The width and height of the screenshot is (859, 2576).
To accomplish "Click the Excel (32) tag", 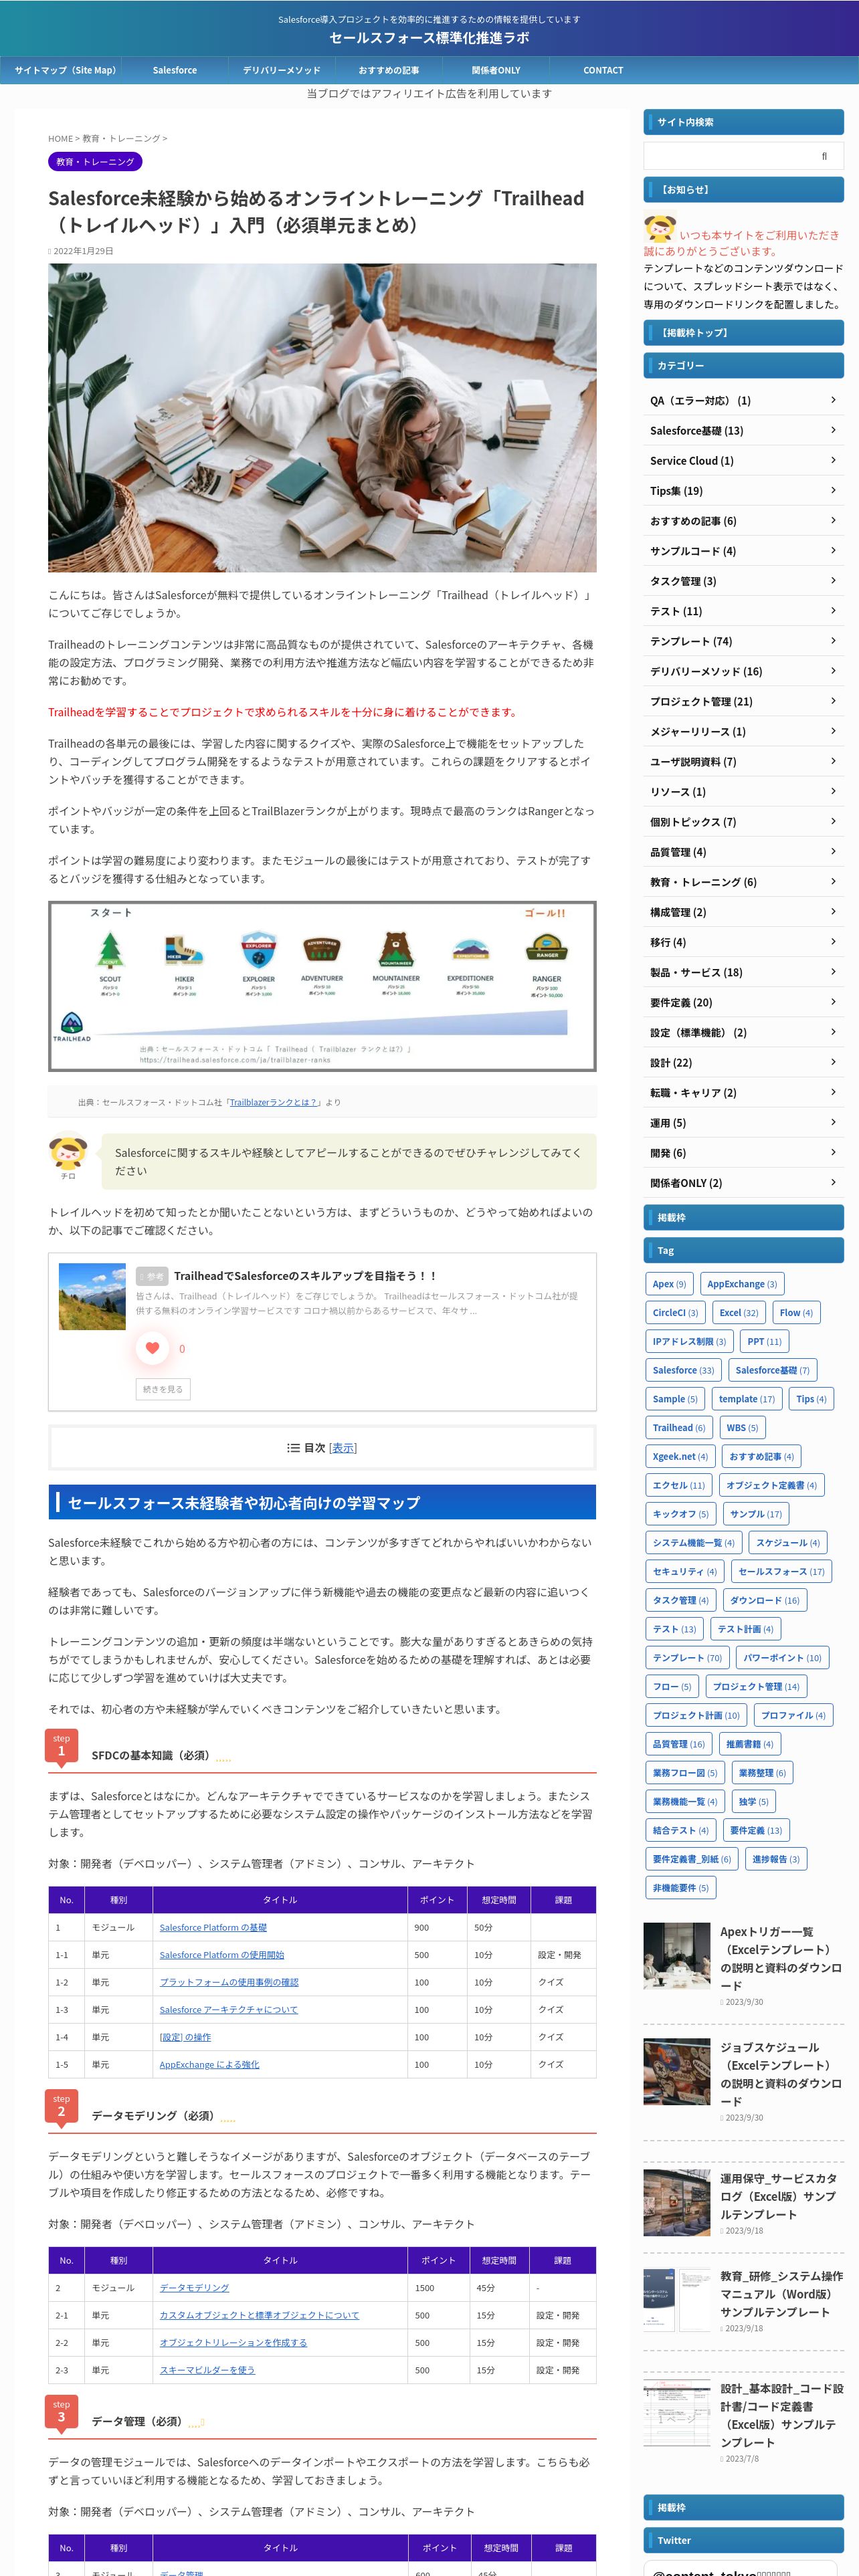I will (x=739, y=1312).
